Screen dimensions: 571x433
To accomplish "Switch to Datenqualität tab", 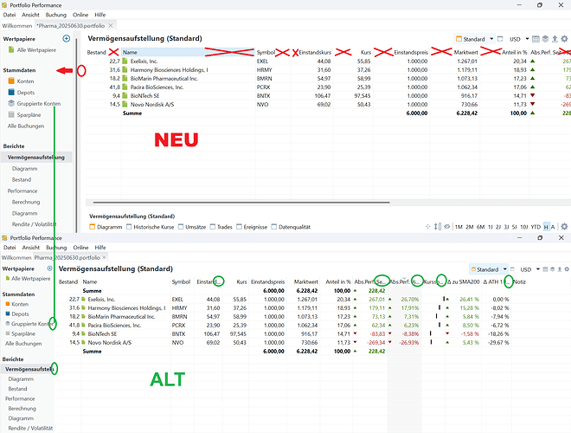I will pos(291,227).
